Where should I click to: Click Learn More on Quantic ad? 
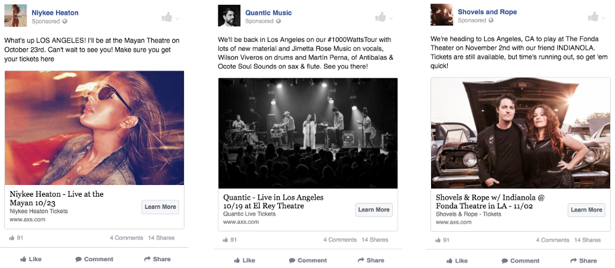(374, 210)
